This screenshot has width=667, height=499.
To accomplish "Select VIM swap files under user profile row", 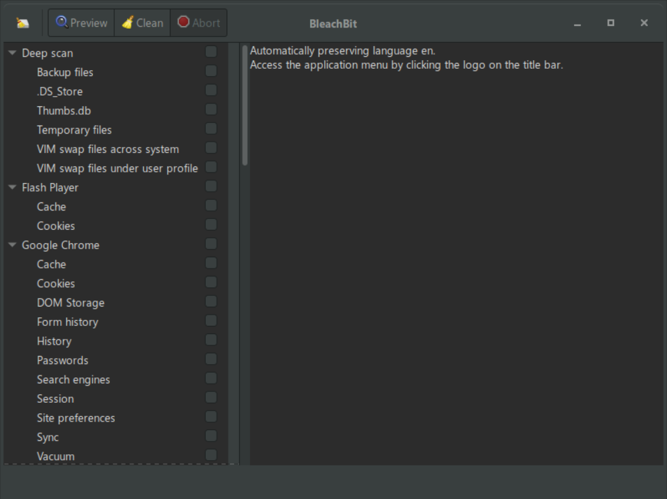I will click(117, 168).
